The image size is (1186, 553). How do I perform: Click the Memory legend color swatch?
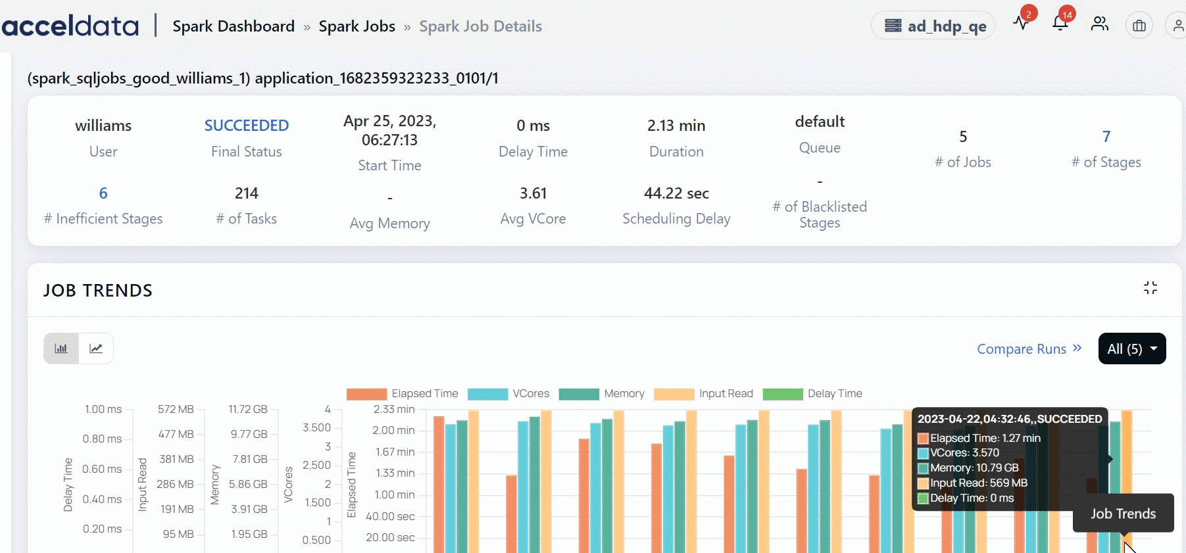[578, 394]
